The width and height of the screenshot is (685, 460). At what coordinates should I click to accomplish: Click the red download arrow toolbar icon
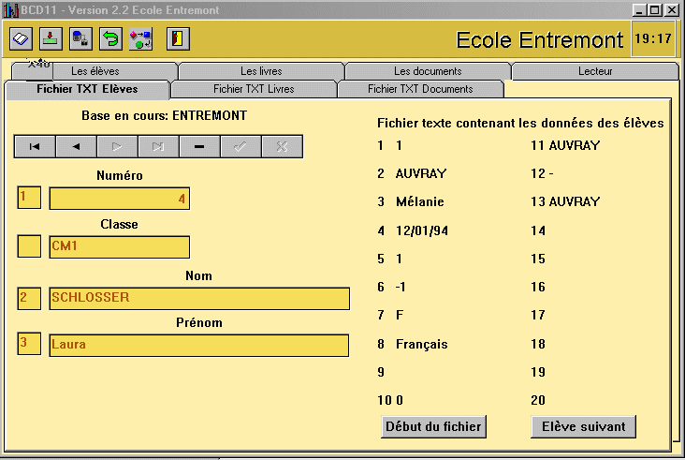point(51,38)
